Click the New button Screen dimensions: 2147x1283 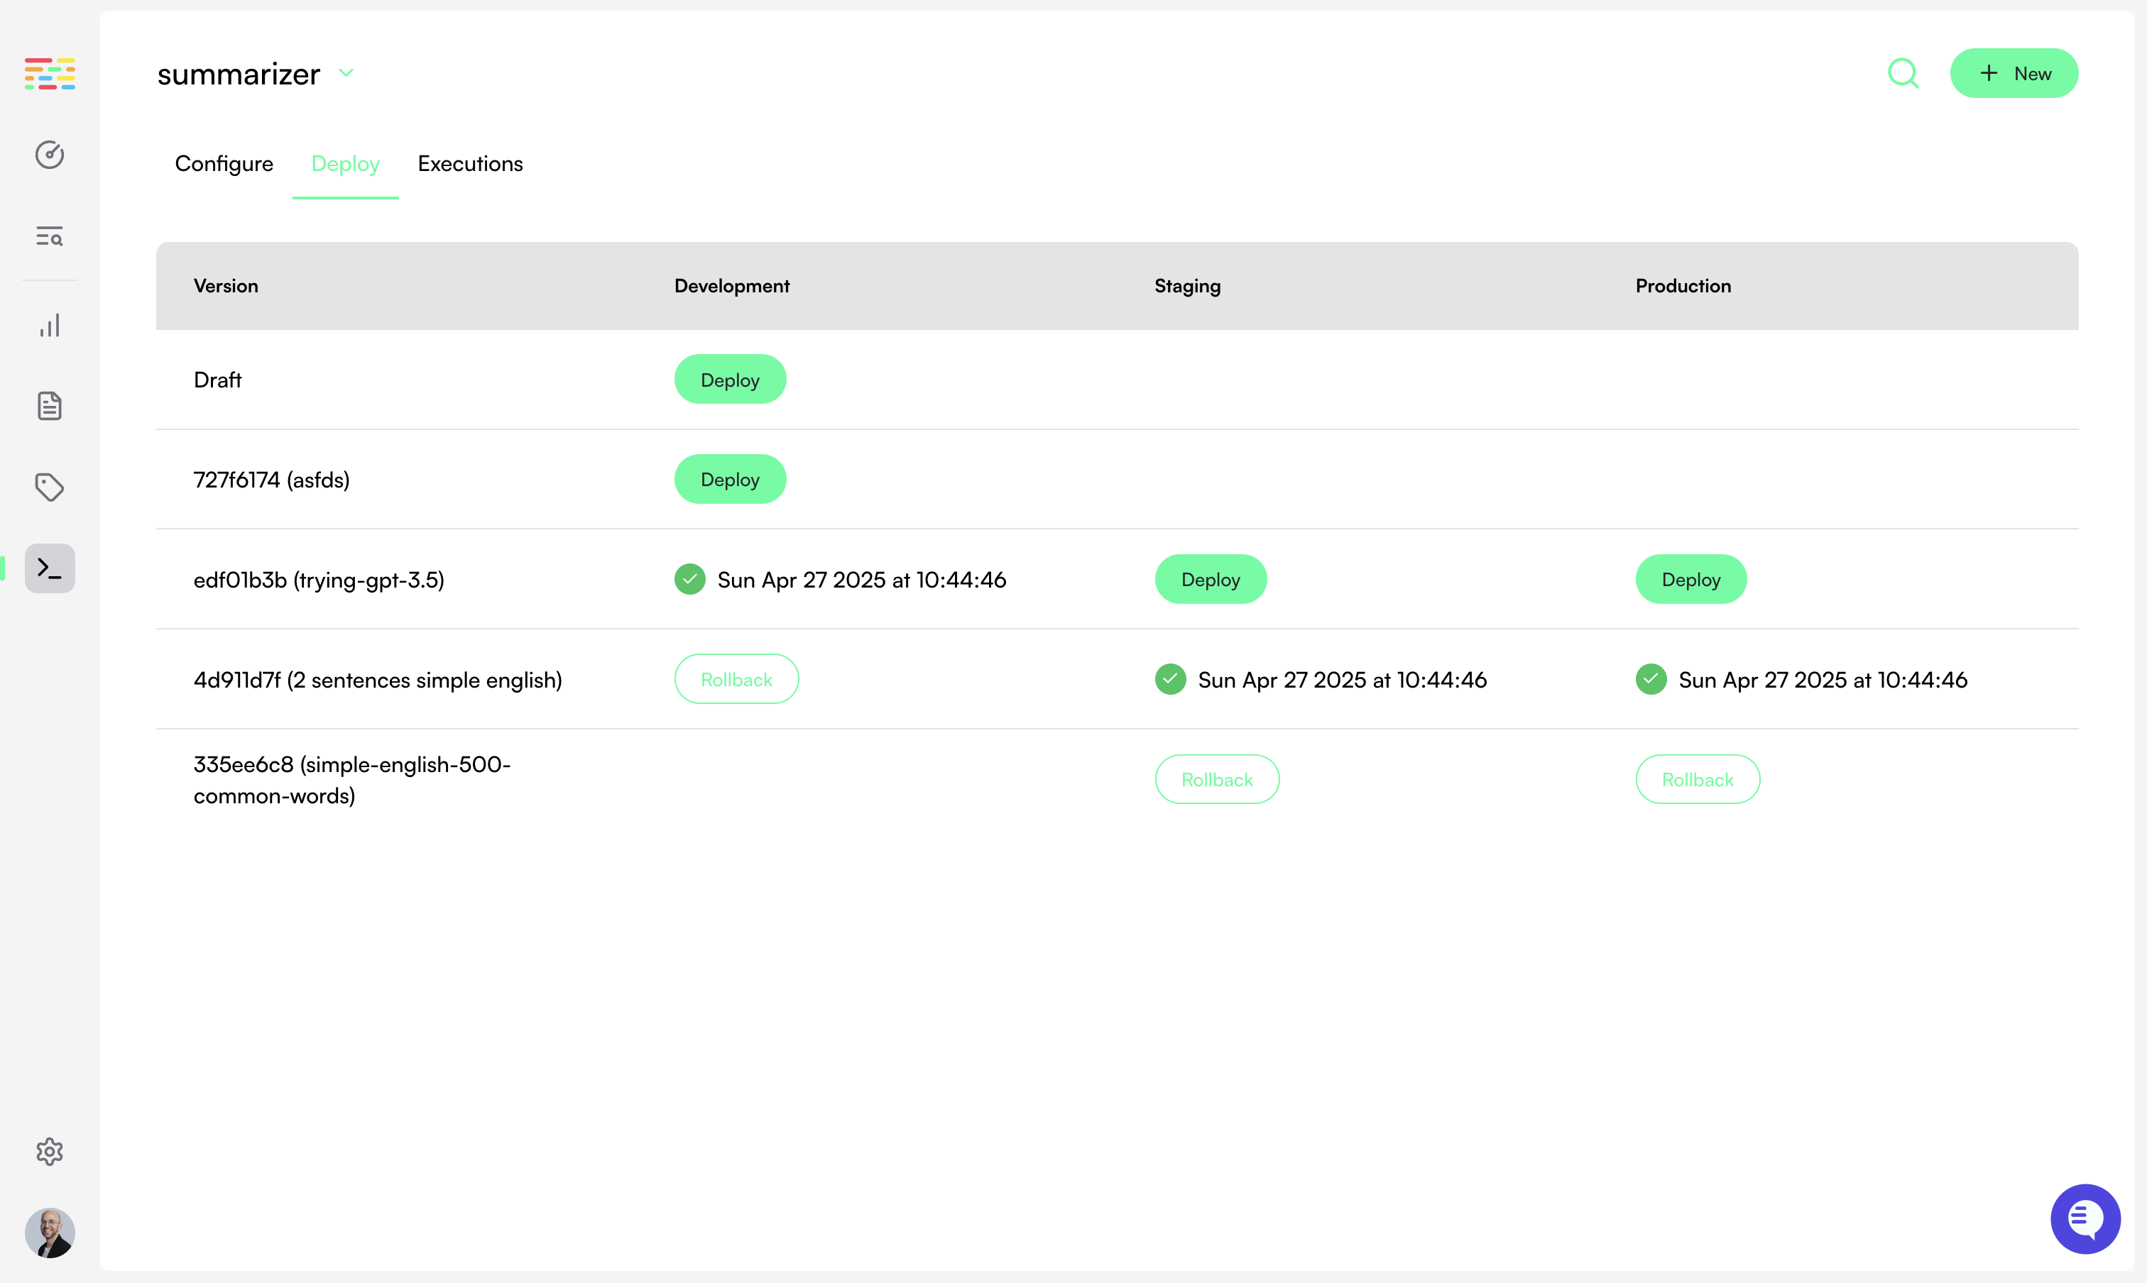[x=2014, y=74]
